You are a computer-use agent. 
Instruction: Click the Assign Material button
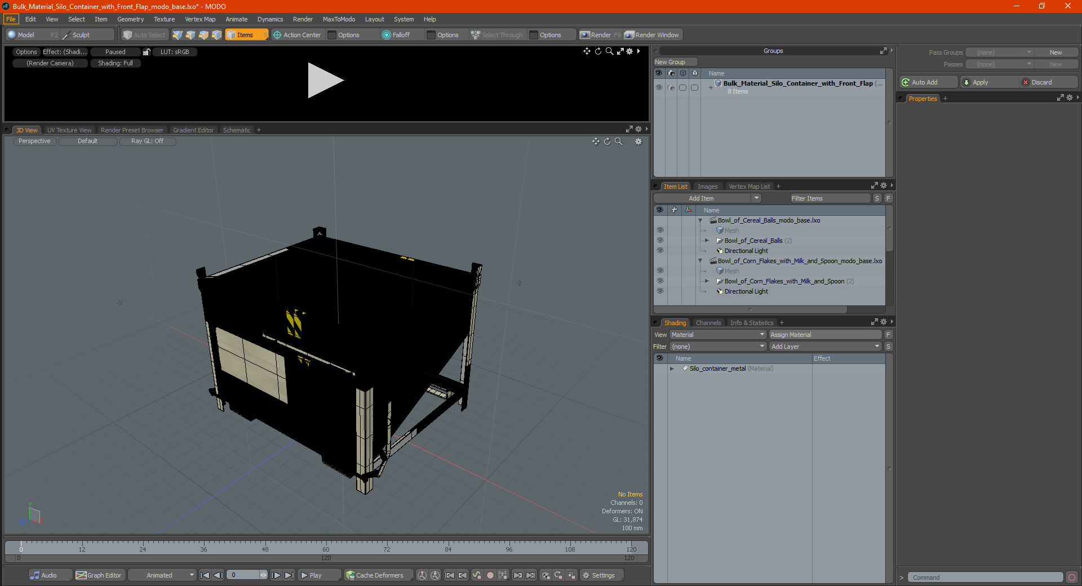click(x=825, y=335)
